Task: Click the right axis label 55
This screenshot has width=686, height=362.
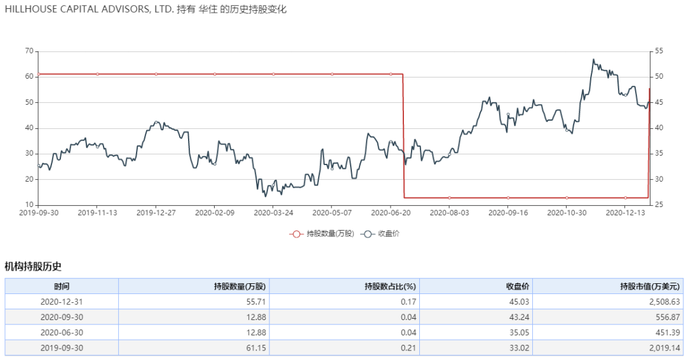Action: pos(659,51)
